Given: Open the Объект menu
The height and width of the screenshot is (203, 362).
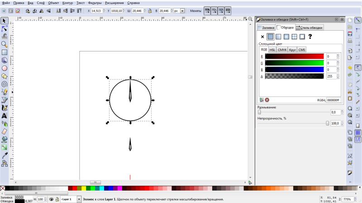Looking at the screenshot, I should click(x=53, y=3).
